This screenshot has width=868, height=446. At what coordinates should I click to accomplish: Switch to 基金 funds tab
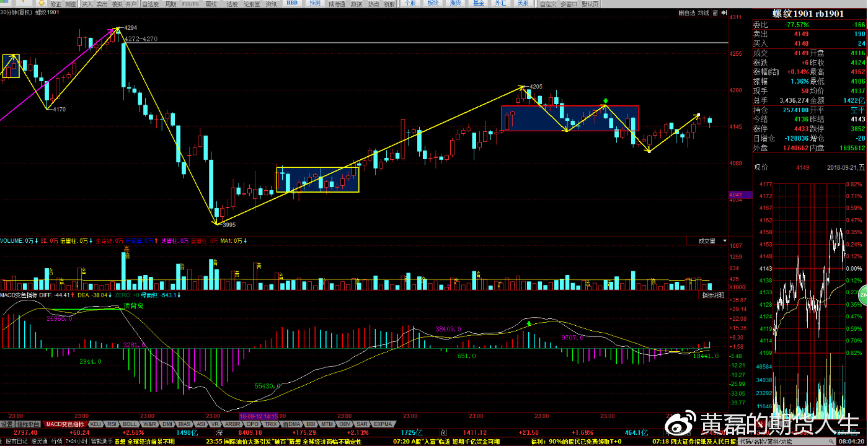478,4
